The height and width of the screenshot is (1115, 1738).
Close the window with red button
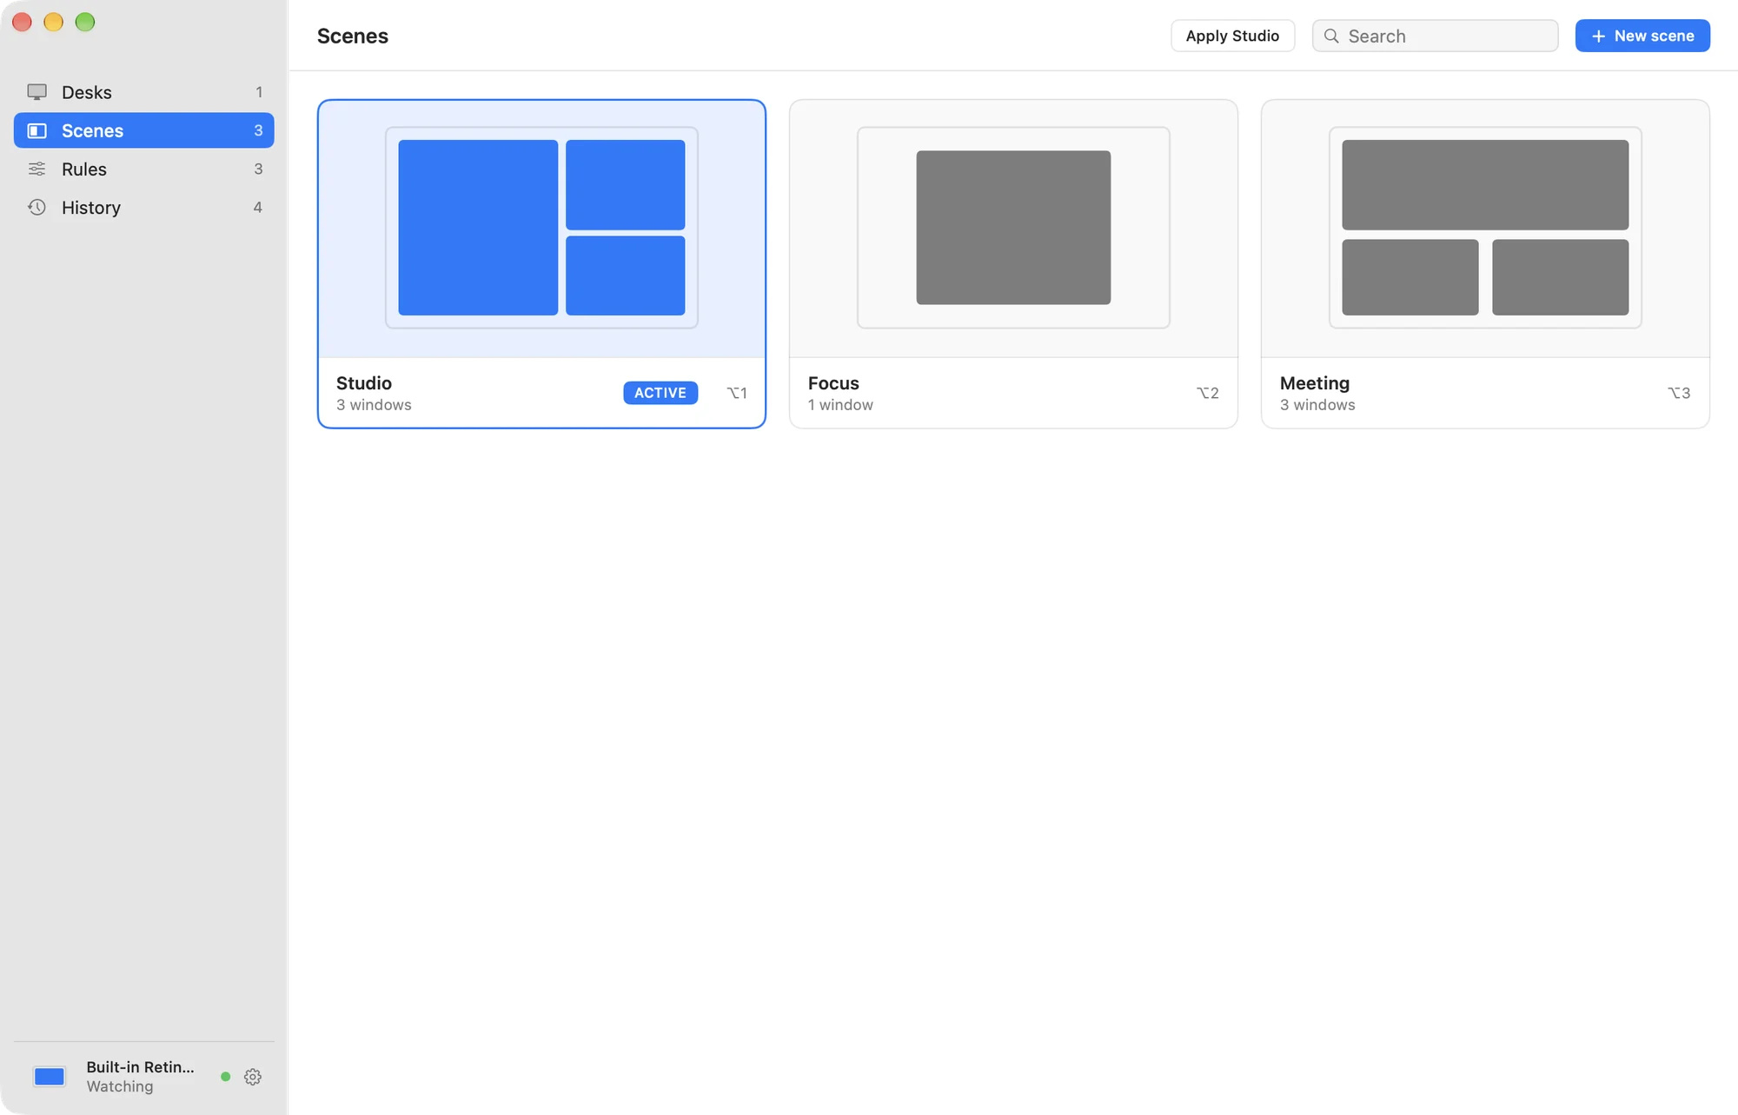[x=23, y=22]
